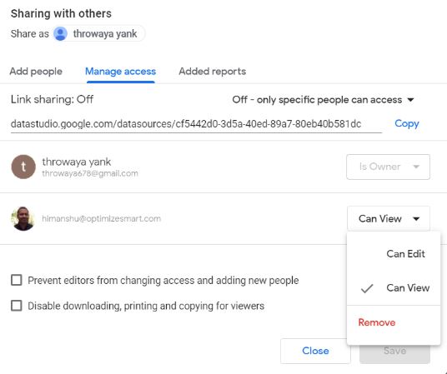The height and width of the screenshot is (374, 447).
Task: Switch to the Add people tab
Action: (x=36, y=71)
